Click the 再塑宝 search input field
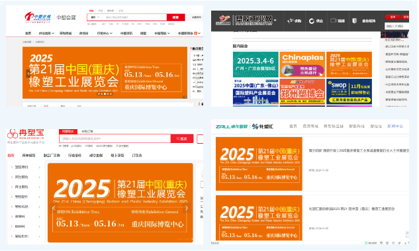Screen dimensions: 419x251 click(115, 138)
